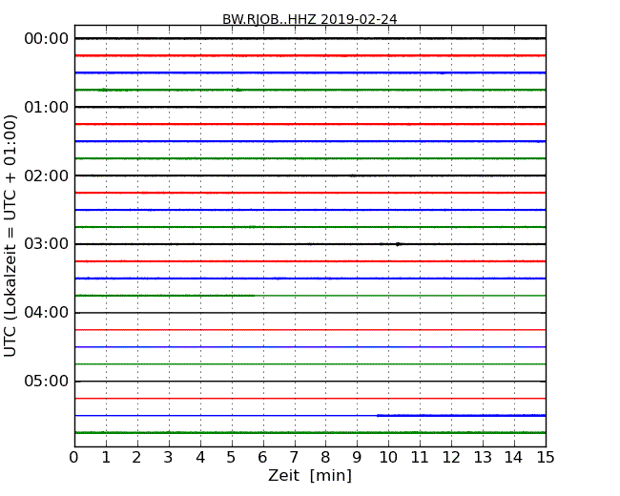The width and height of the screenshot is (620, 496).
Task: Click the green blip near minute 5 on the 00:45 trace
Action: tap(238, 90)
